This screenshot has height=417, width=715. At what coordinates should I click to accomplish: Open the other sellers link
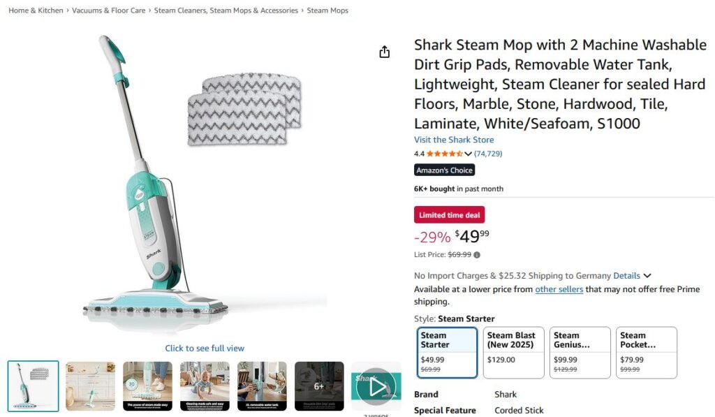[x=561, y=288]
